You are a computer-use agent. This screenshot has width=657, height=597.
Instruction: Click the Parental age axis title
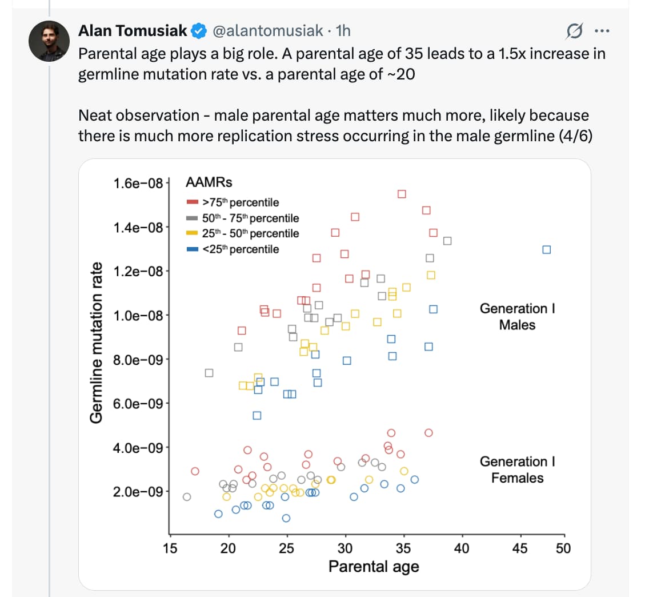[374, 567]
